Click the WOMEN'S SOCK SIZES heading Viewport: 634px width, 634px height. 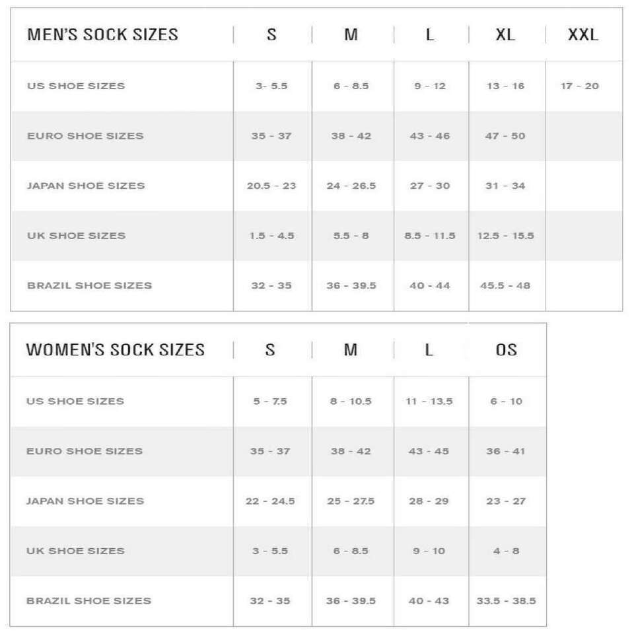[116, 350]
